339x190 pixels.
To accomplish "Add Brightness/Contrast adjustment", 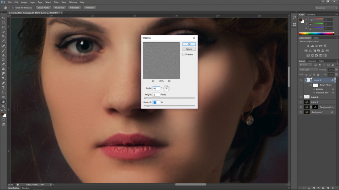I will click(308, 46).
